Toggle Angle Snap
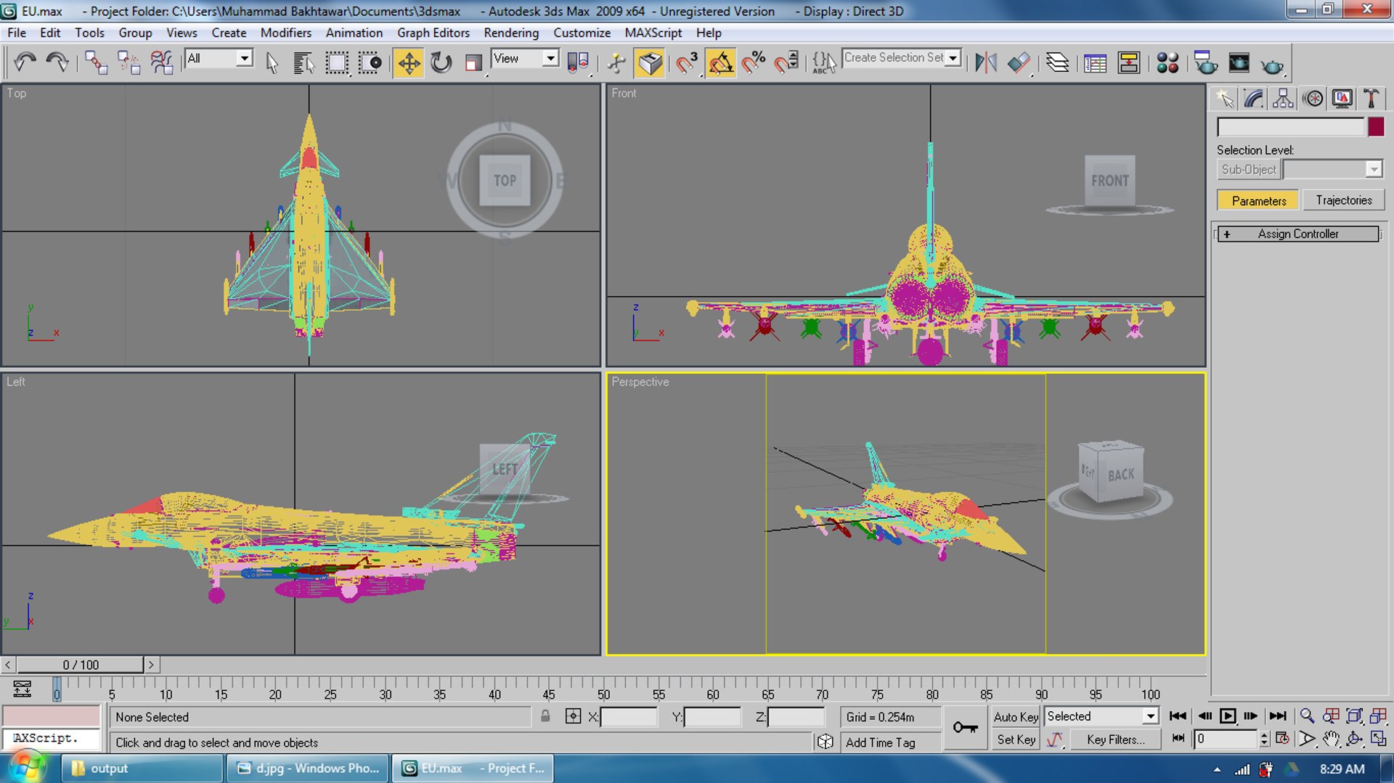 720,62
